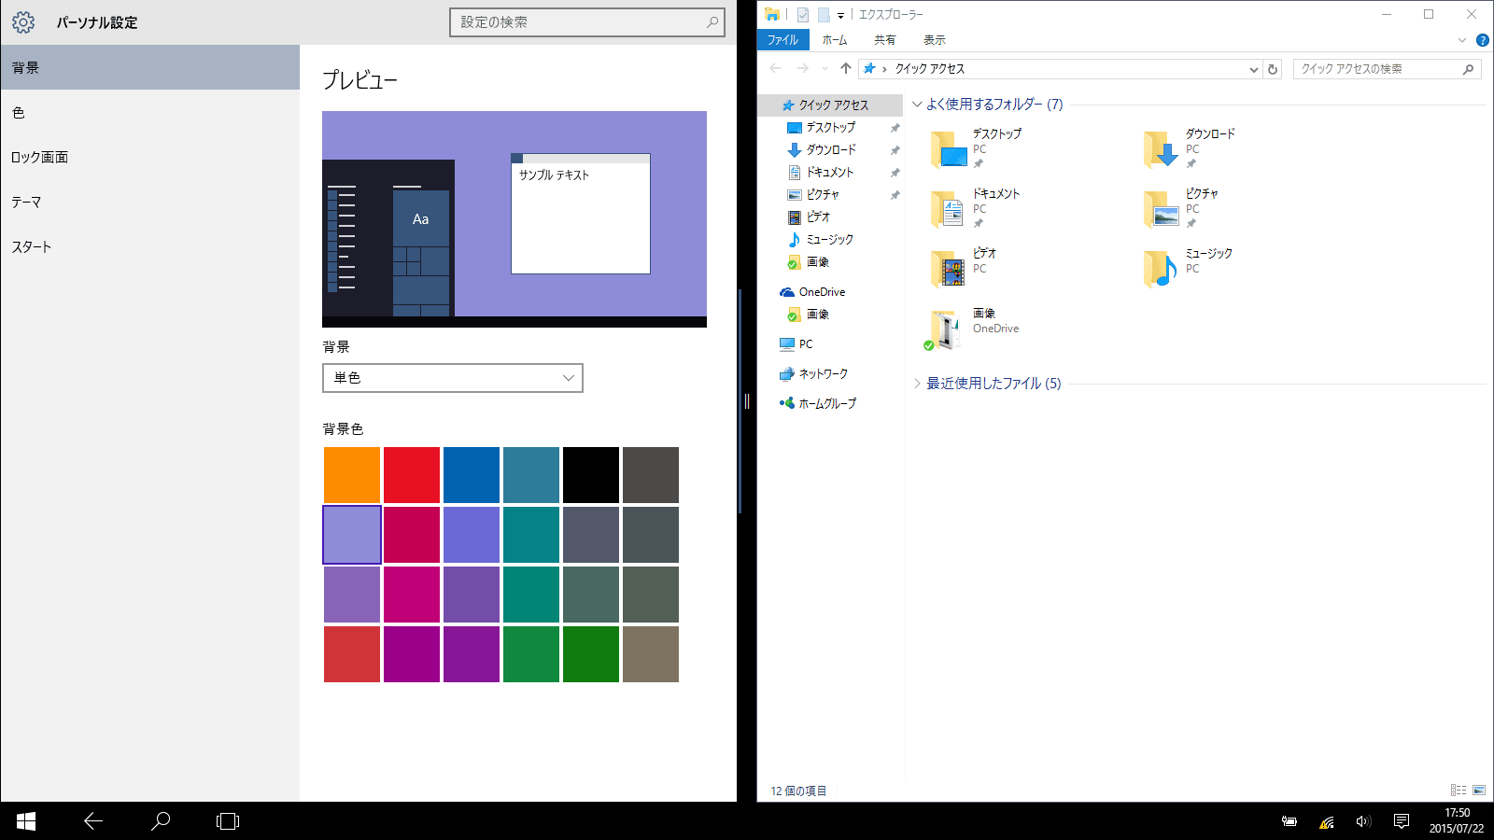Select ダウンロード in navigation pane
The height and width of the screenshot is (840, 1494).
click(x=830, y=149)
